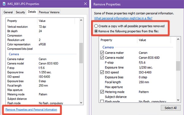Click scroll down arrow in Details property list
The width and height of the screenshot is (184, 115).
pyautogui.click(x=81, y=102)
